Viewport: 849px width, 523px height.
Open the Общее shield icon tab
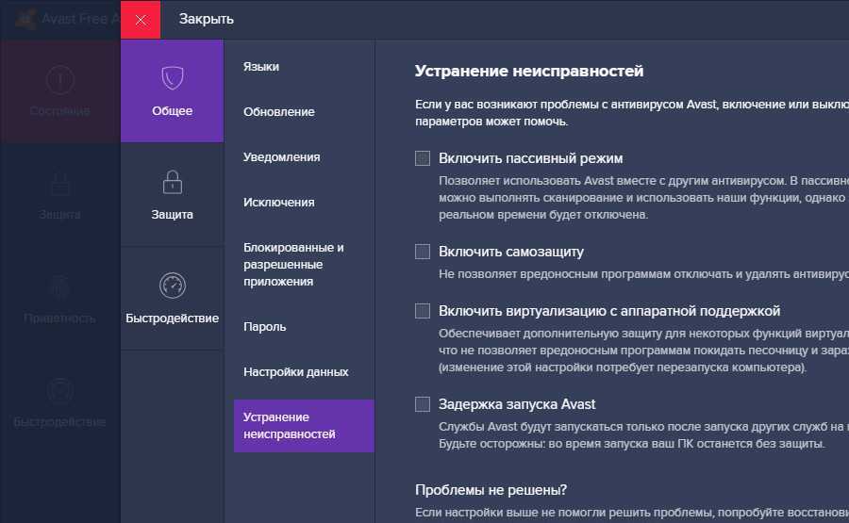pos(172,78)
